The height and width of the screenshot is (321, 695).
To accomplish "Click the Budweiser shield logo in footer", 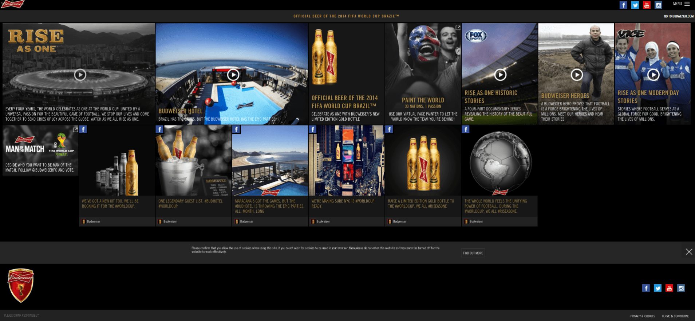I will (21, 285).
